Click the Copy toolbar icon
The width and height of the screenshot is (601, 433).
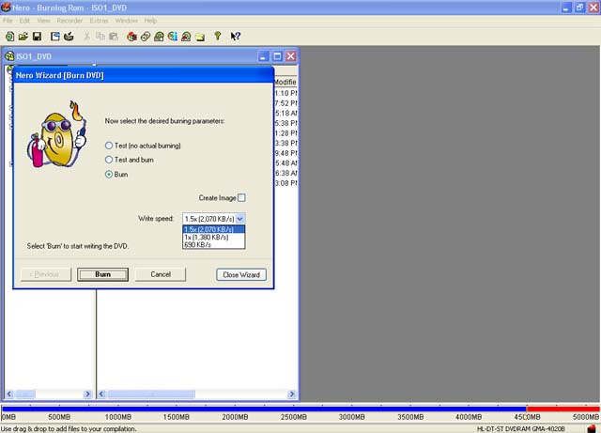point(100,37)
